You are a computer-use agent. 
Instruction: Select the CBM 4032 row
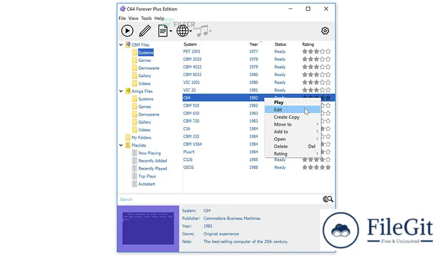(259, 67)
